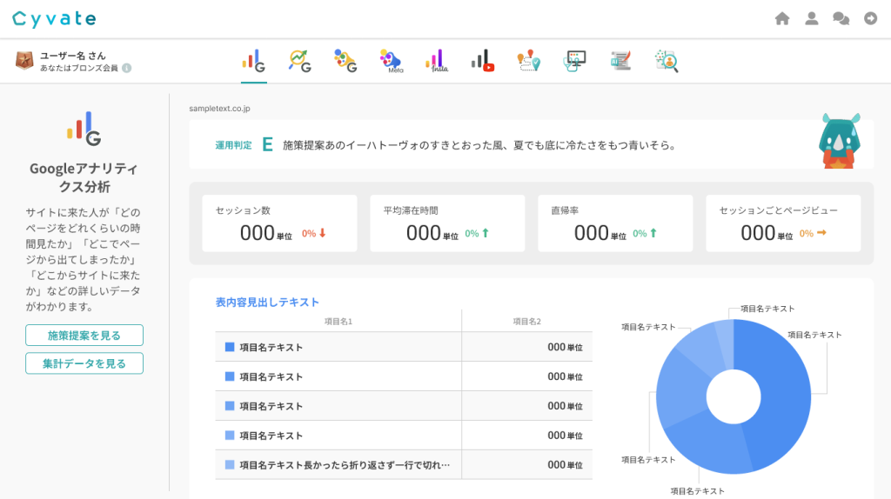Select the AI document writing icon
The height and width of the screenshot is (499, 891).
(x=620, y=60)
